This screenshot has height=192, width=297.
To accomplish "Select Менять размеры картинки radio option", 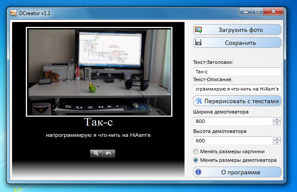I will point(196,151).
